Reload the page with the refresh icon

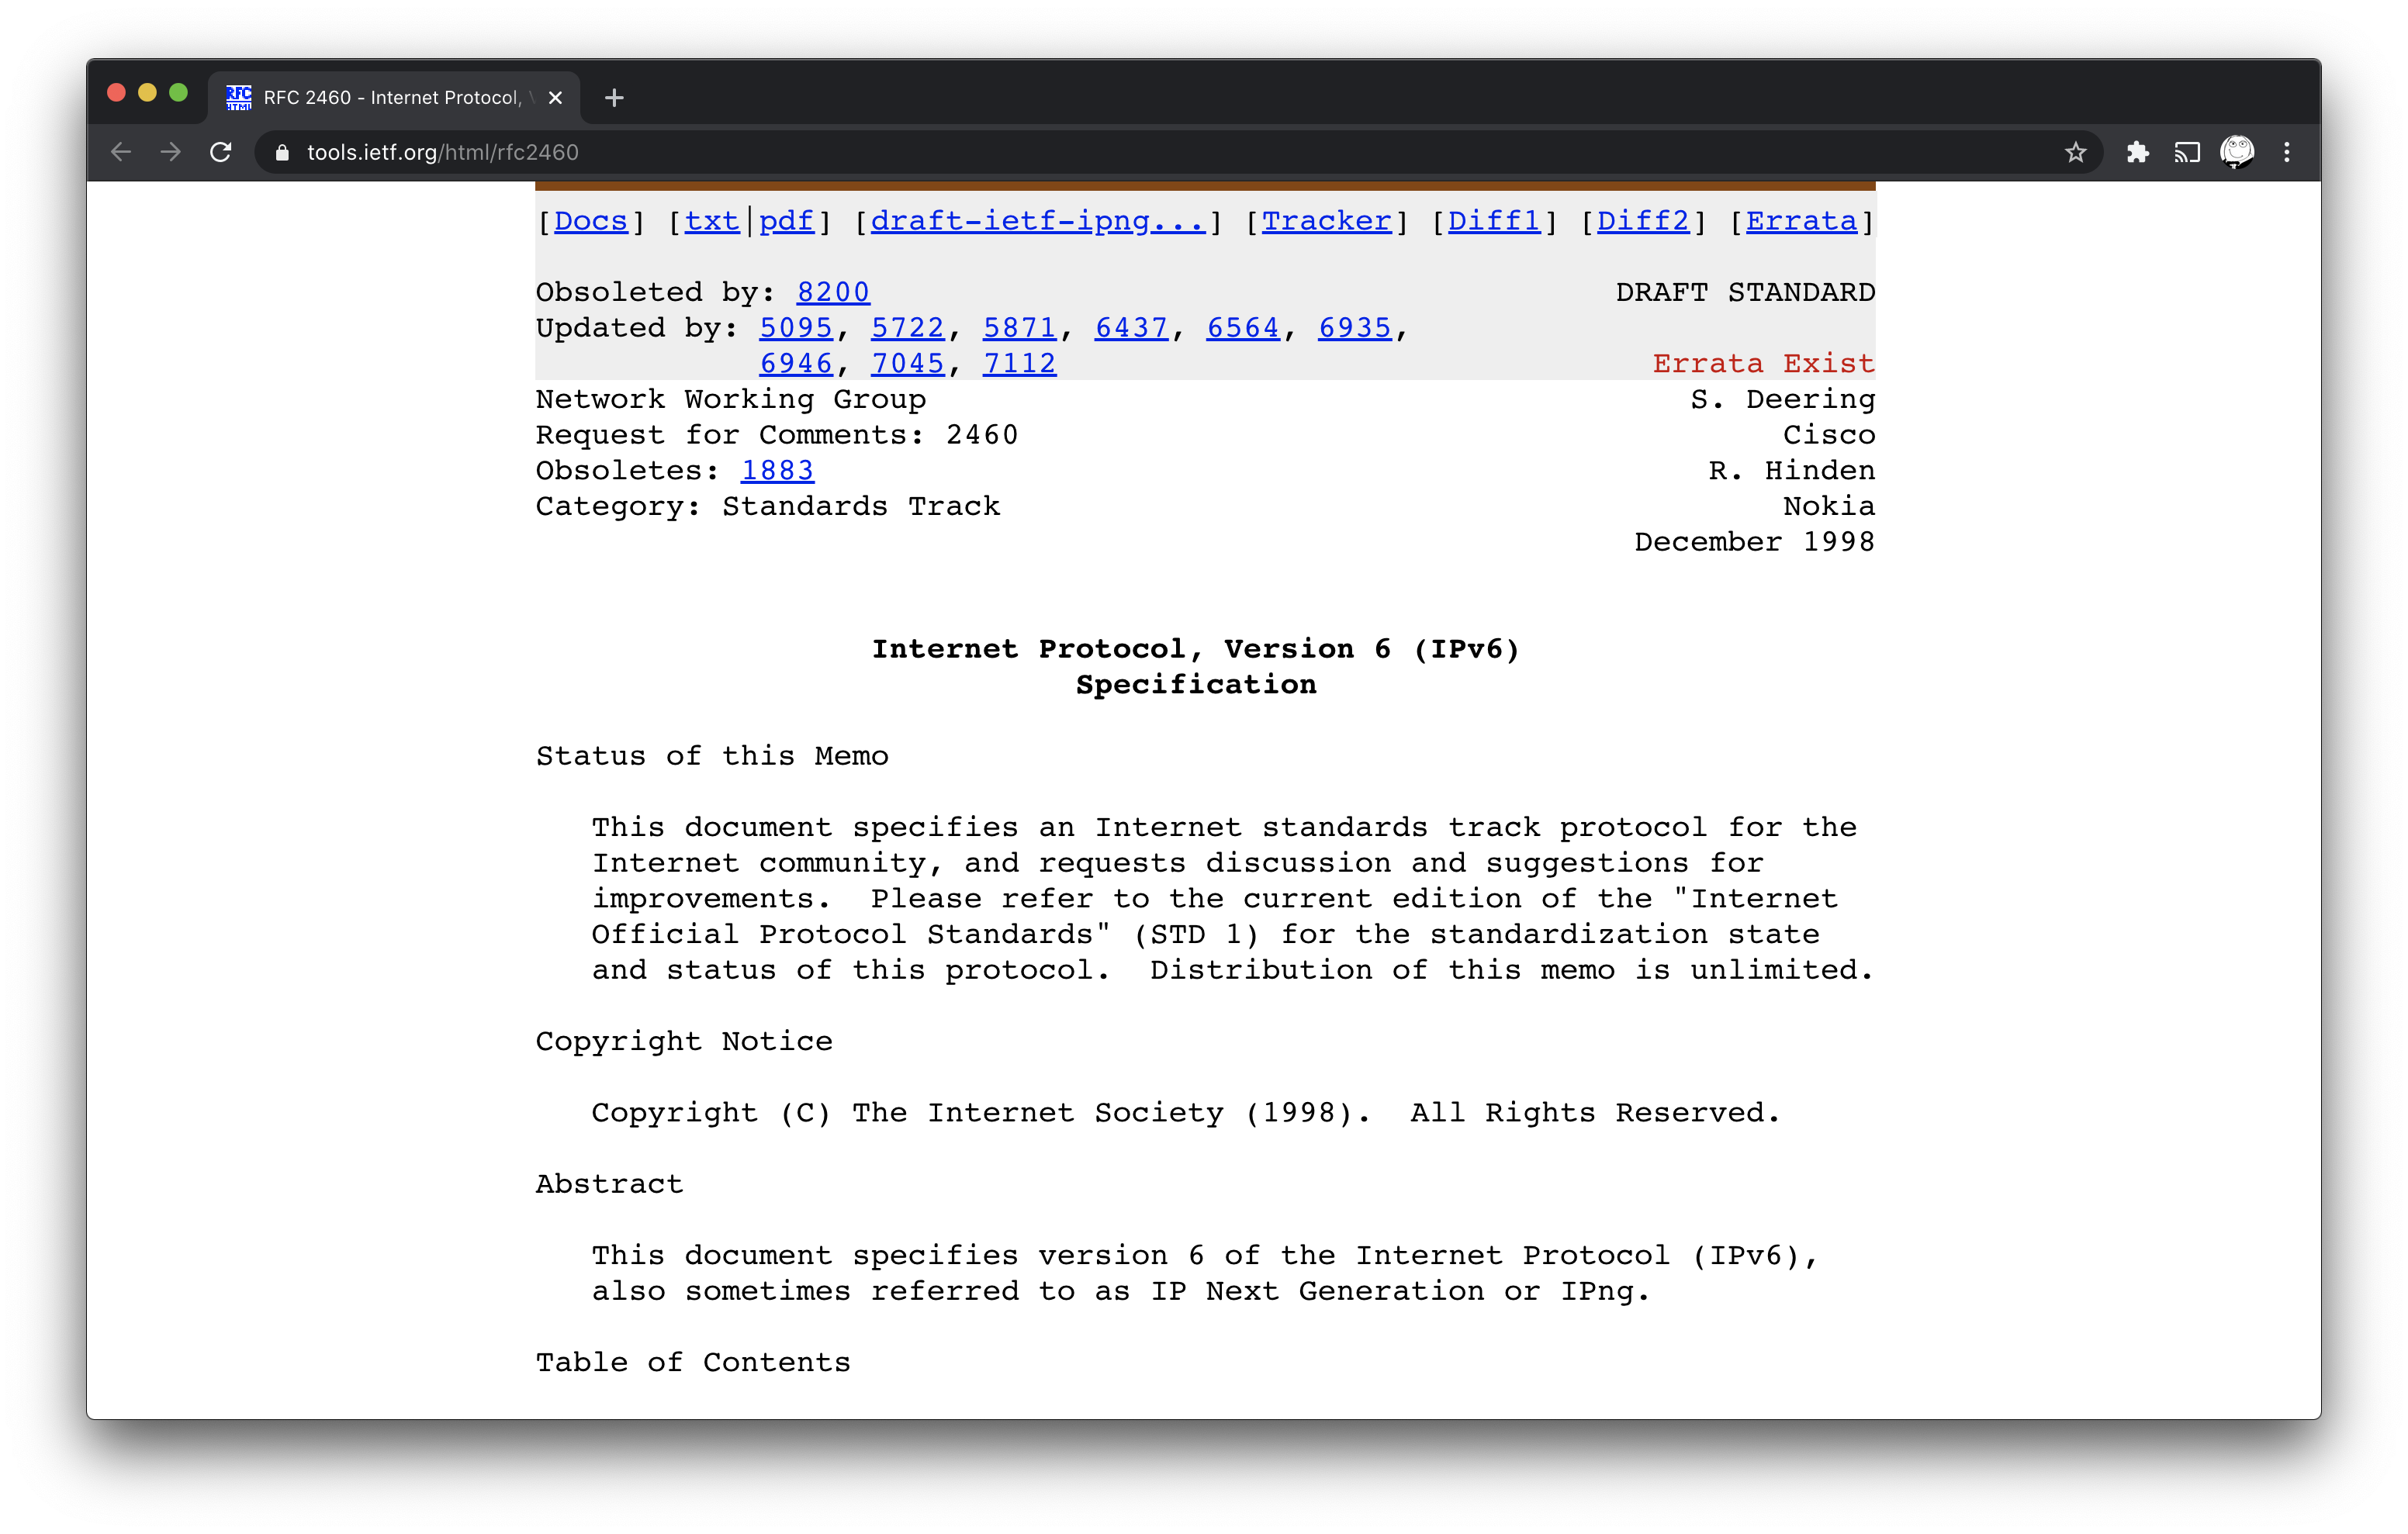coord(222,152)
